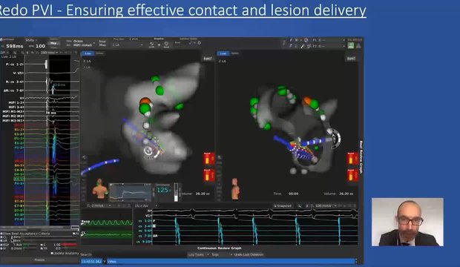Toggle Show Beat Acceptance Criteria checkbox
The width and height of the screenshot is (460, 267).
click(x=1, y=234)
